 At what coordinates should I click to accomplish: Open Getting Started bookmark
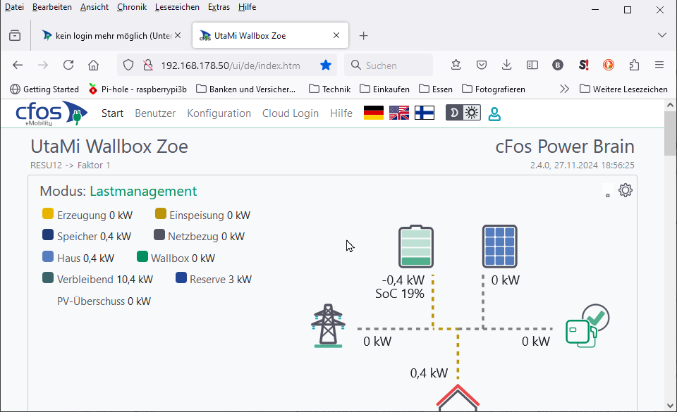coord(44,89)
